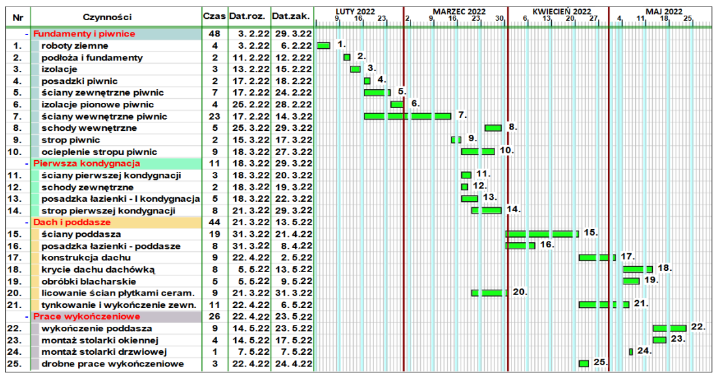Collapse the Dach i poddasze group
Image resolution: width=718 pixels, height=375 pixels.
point(26,223)
